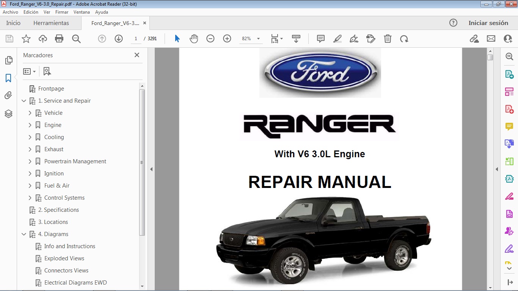The height and width of the screenshot is (291, 518).
Task: Expand the Engine bookmark
Action: (30, 125)
